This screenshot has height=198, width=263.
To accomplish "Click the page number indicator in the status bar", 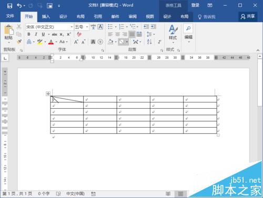I will 17,194.
